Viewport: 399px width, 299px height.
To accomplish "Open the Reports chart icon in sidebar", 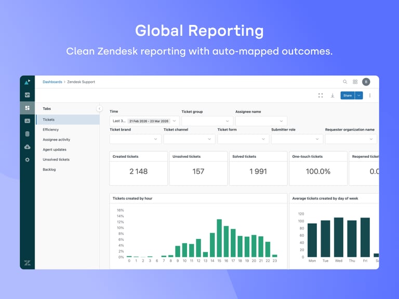I will [x=27, y=121].
